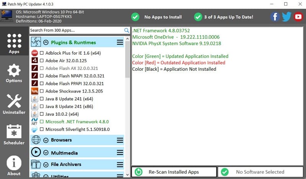The height and width of the screenshot is (179, 306).
Task: Click the Java 10.0.2 (x64) icon
Action: tap(34, 114)
